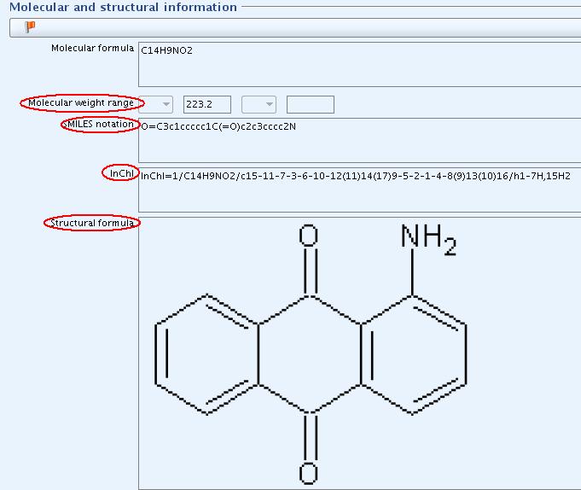Click the 'Molecular weight range' label
The height and width of the screenshot is (490, 581).
pos(81,102)
